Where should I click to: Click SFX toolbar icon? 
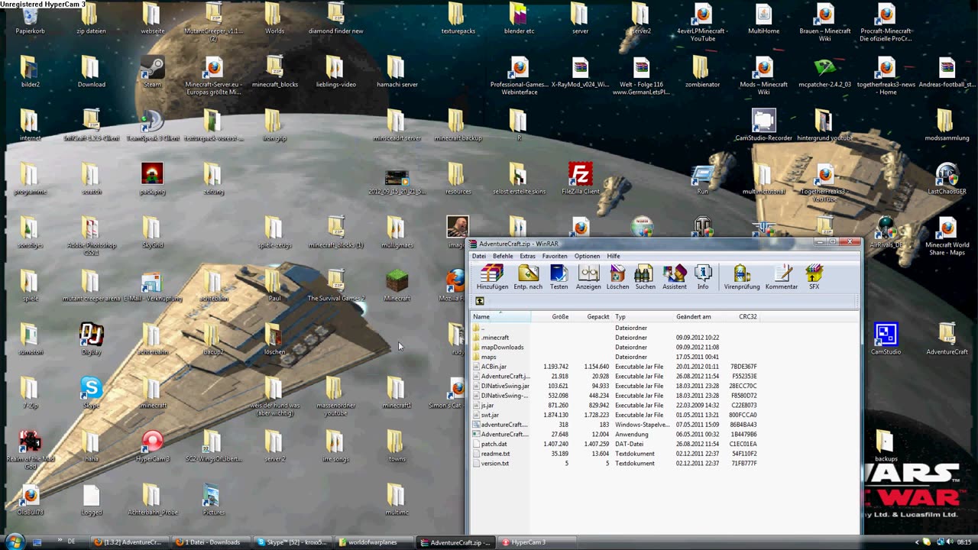(x=814, y=277)
